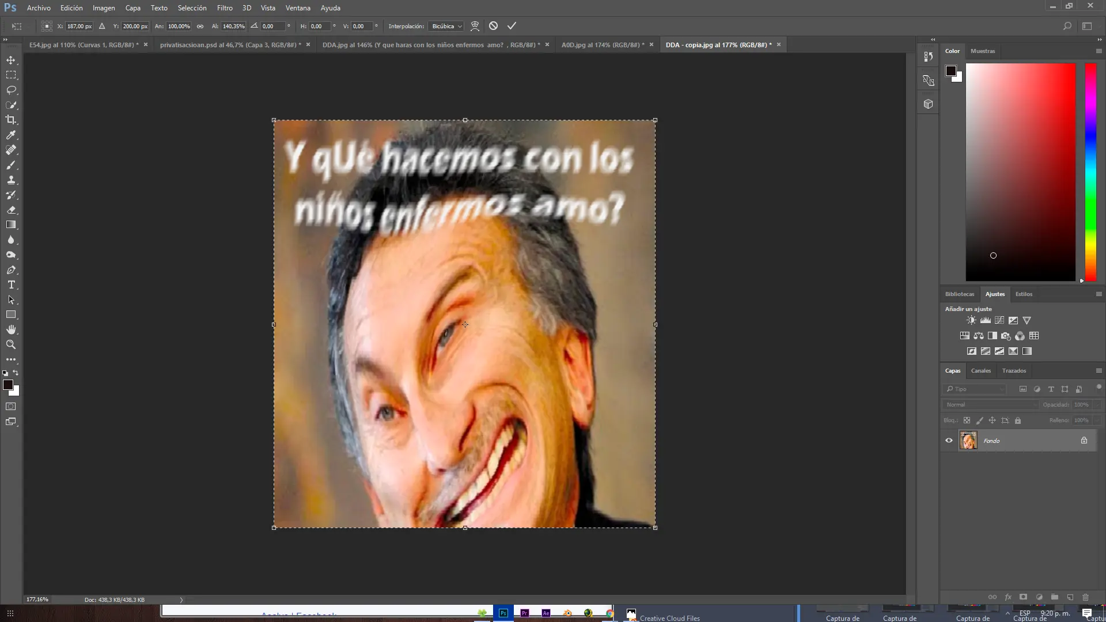Select the Lasso tool

pyautogui.click(x=11, y=90)
